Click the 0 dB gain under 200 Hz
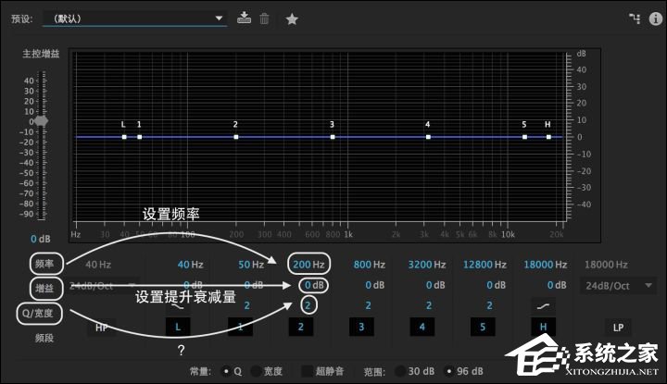Image resolution: width=667 pixels, height=384 pixels. (x=314, y=285)
